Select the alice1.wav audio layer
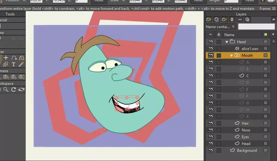 pos(250,48)
